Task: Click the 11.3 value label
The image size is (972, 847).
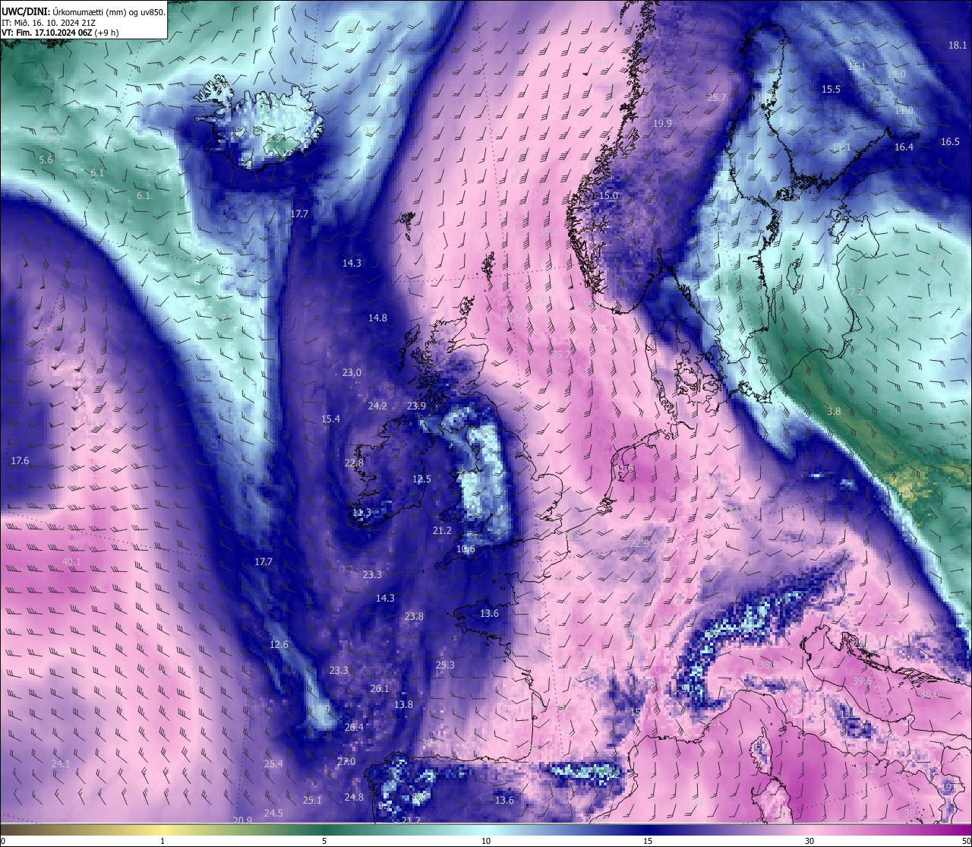Action: (x=361, y=513)
